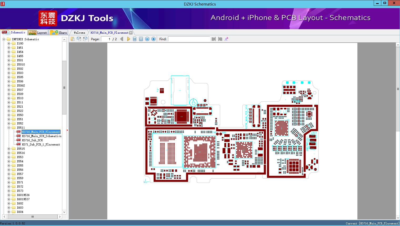
Task: Select the X454 folder label
Action: 20,52
